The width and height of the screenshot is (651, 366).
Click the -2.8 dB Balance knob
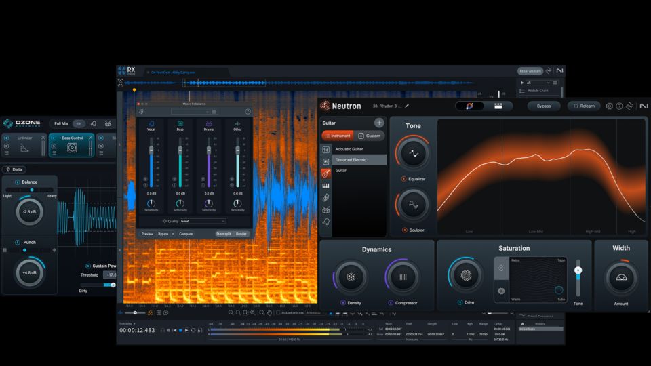tap(29, 211)
